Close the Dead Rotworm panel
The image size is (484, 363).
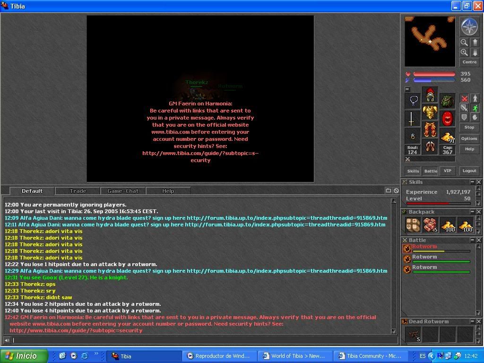[x=478, y=321]
